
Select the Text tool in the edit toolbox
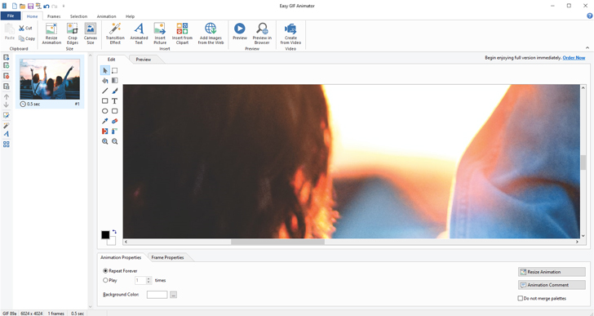[114, 100]
